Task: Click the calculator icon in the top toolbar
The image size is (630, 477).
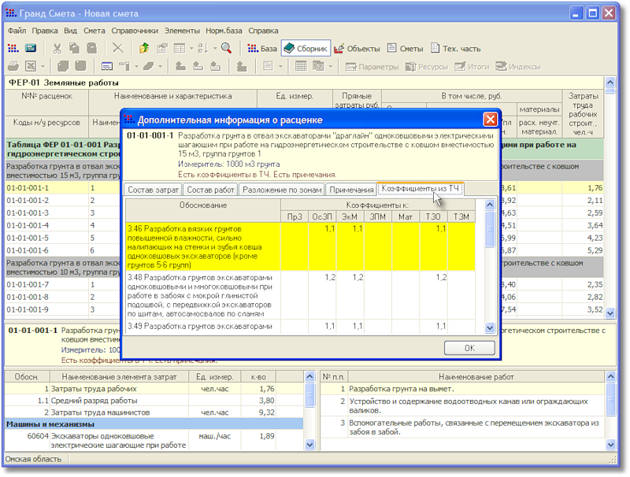Action: (x=31, y=49)
